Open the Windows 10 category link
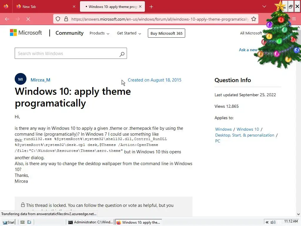The image size is (301, 226). click(248, 129)
